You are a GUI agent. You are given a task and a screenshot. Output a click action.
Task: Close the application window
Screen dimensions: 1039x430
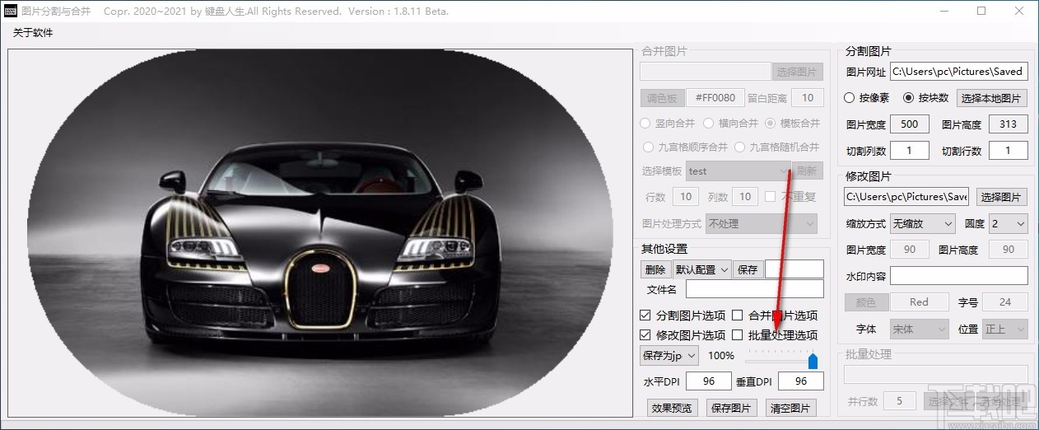(1019, 12)
